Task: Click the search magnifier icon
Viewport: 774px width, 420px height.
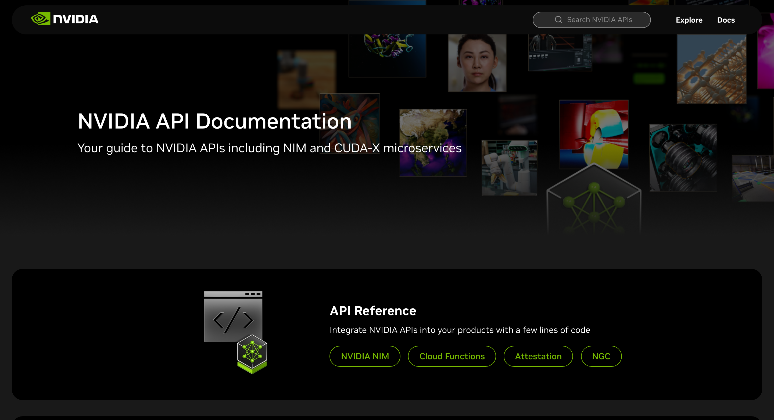Action: pos(558,20)
